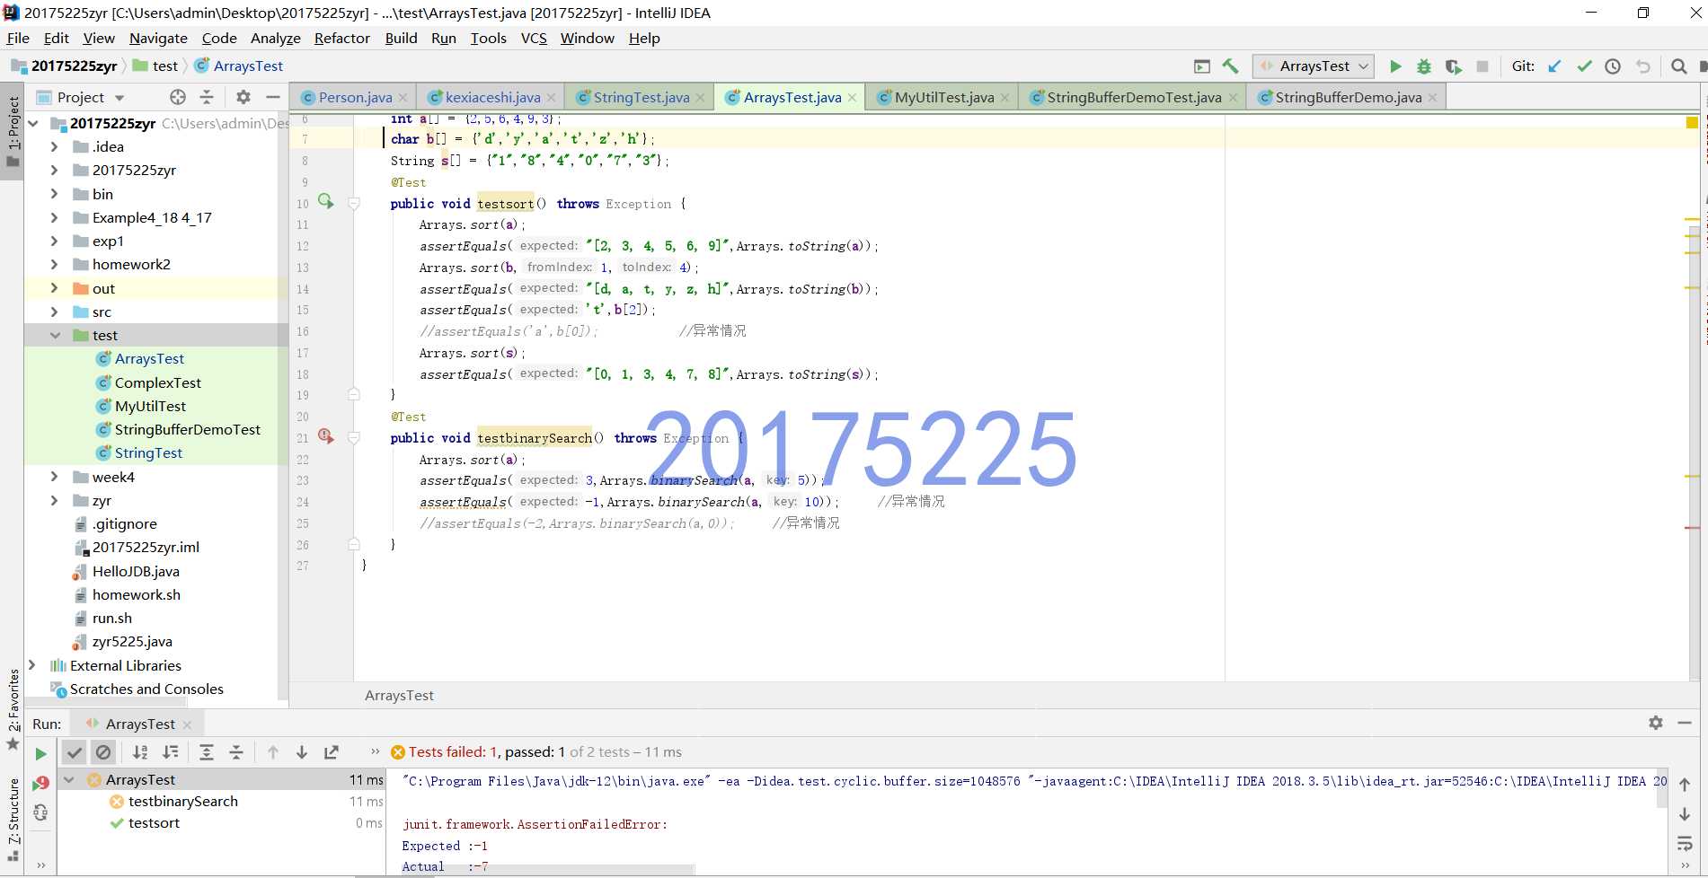This screenshot has width=1708, height=878.
Task: Open Run panel settings gear
Action: pos(1656,723)
